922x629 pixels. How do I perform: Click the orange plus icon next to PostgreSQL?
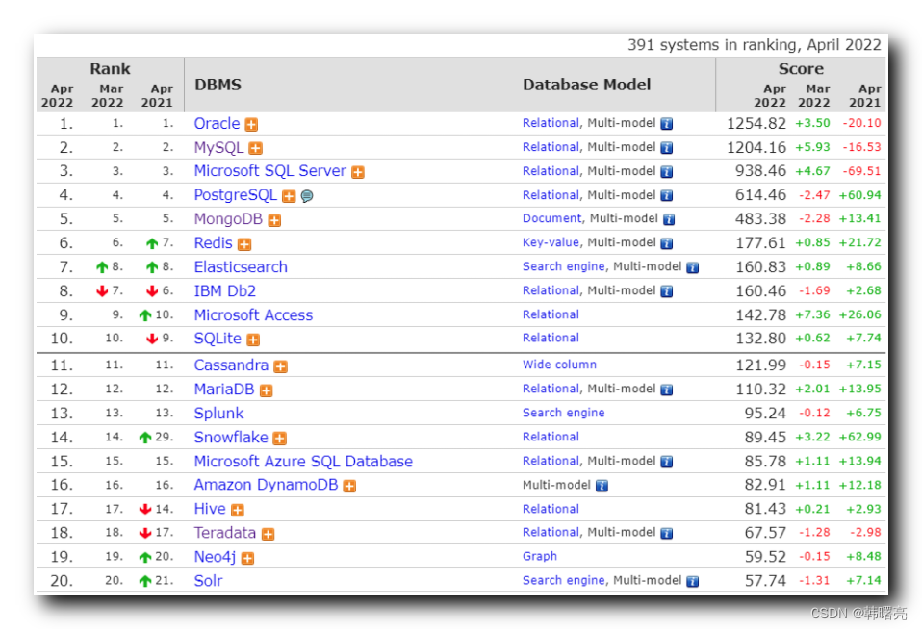(289, 196)
